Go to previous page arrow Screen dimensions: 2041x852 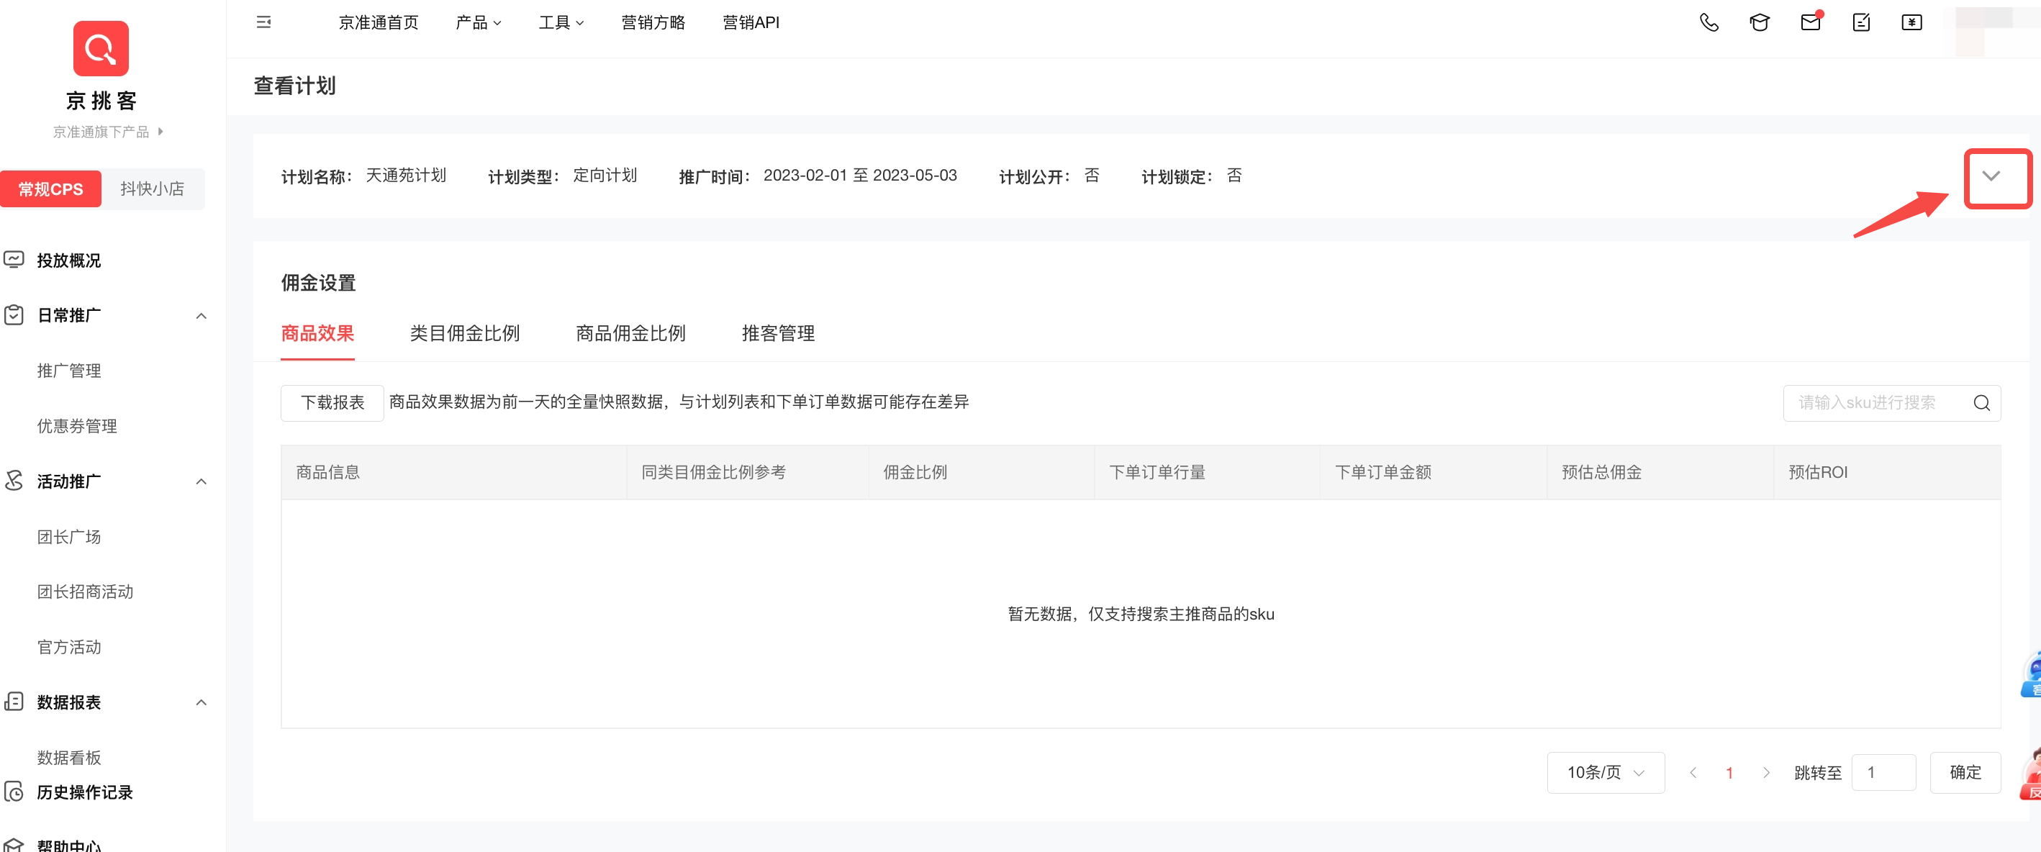click(x=1693, y=773)
